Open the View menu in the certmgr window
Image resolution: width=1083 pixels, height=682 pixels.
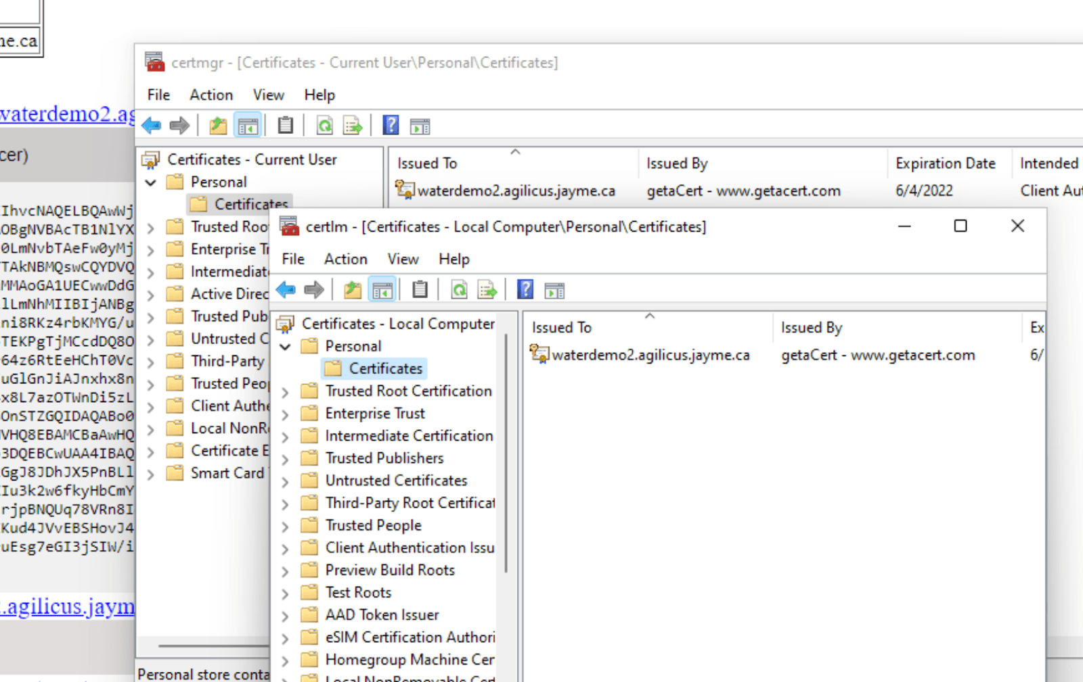[x=268, y=95]
